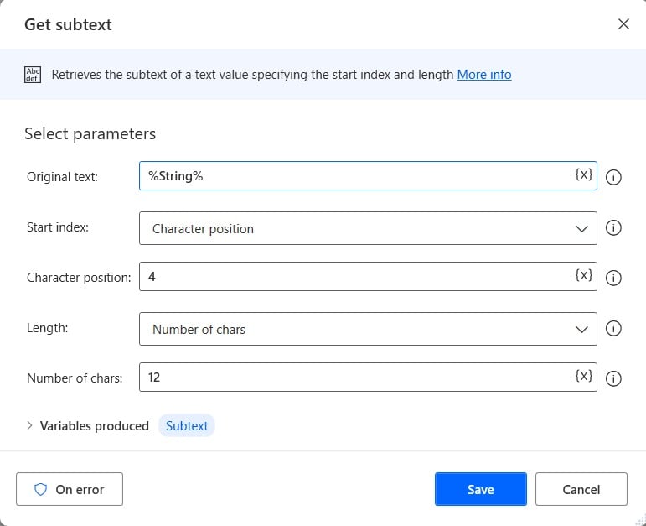
Task: Open variable picker in Original text field
Action: (584, 174)
